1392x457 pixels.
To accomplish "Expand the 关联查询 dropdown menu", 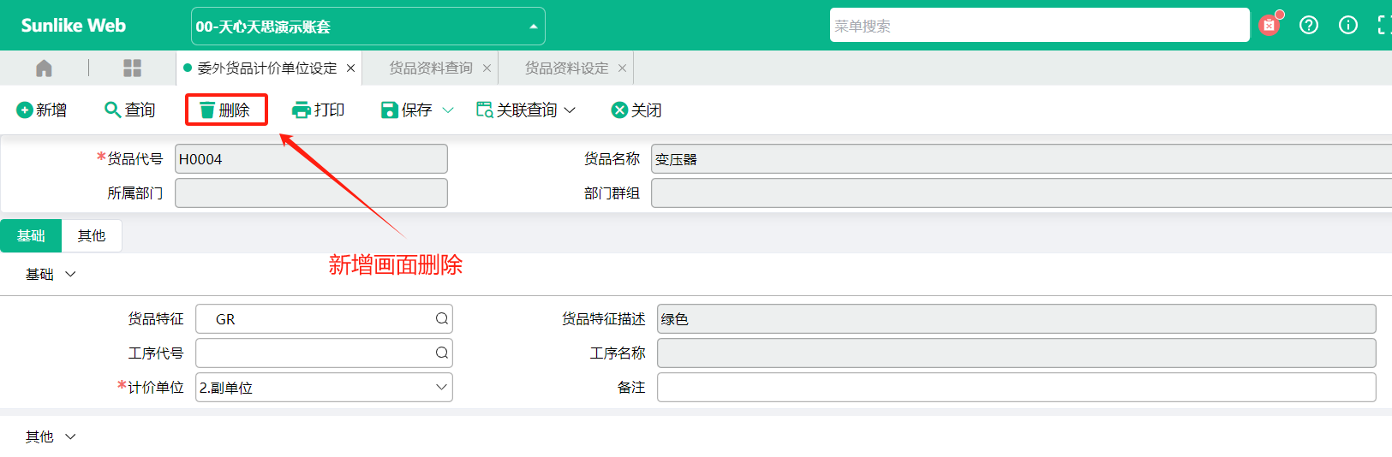I will click(526, 110).
